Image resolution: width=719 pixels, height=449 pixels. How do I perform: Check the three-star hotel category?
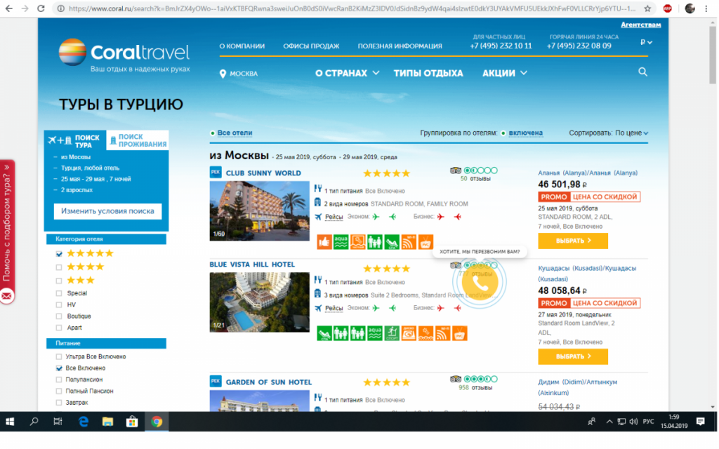coord(59,281)
